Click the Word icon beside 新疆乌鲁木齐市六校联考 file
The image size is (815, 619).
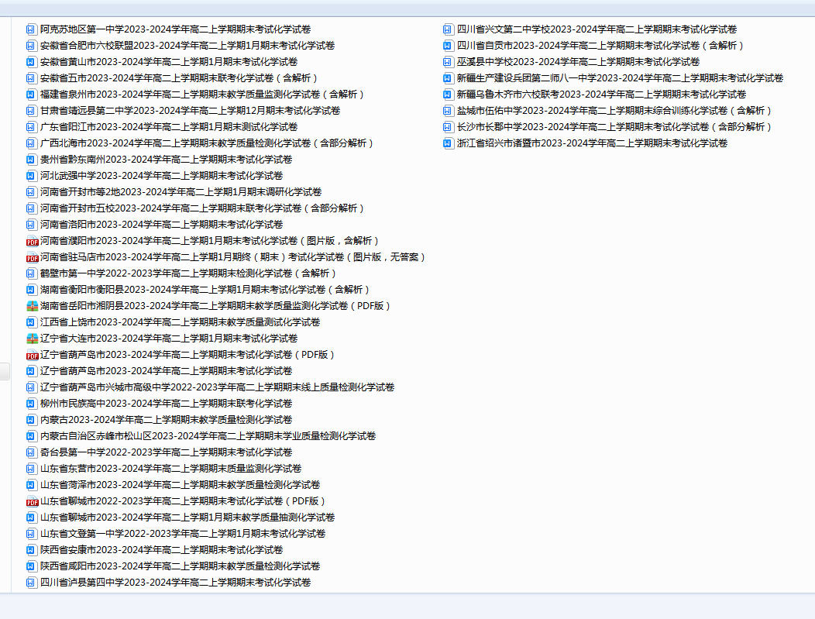coord(448,95)
